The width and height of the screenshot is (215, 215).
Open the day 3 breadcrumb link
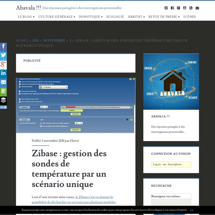click(70, 40)
